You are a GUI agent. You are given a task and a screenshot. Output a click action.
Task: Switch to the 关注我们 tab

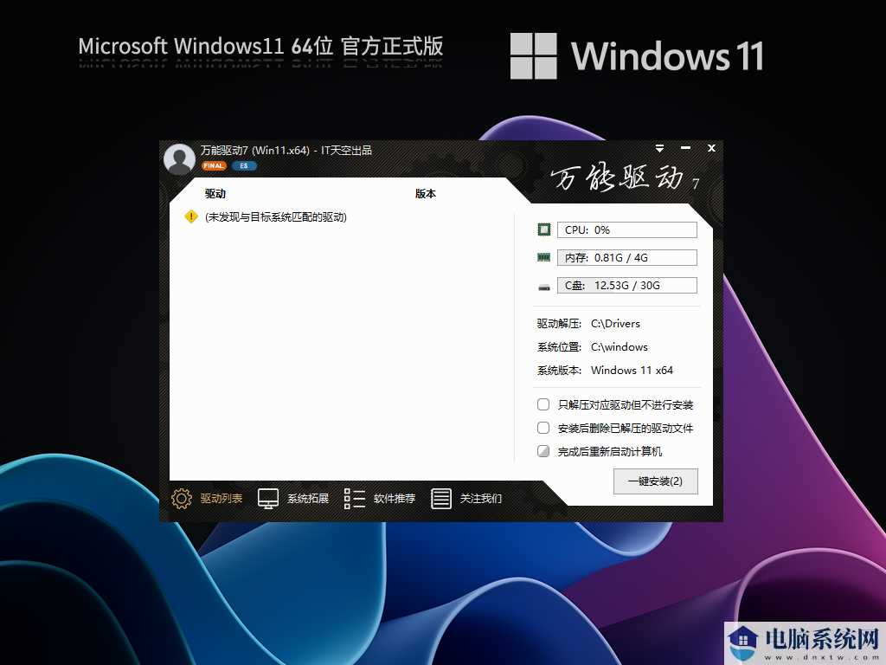(x=481, y=498)
